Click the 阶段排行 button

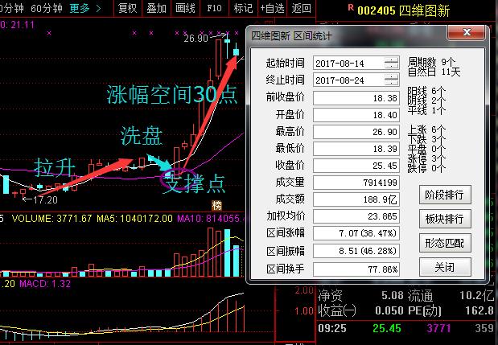(444, 195)
